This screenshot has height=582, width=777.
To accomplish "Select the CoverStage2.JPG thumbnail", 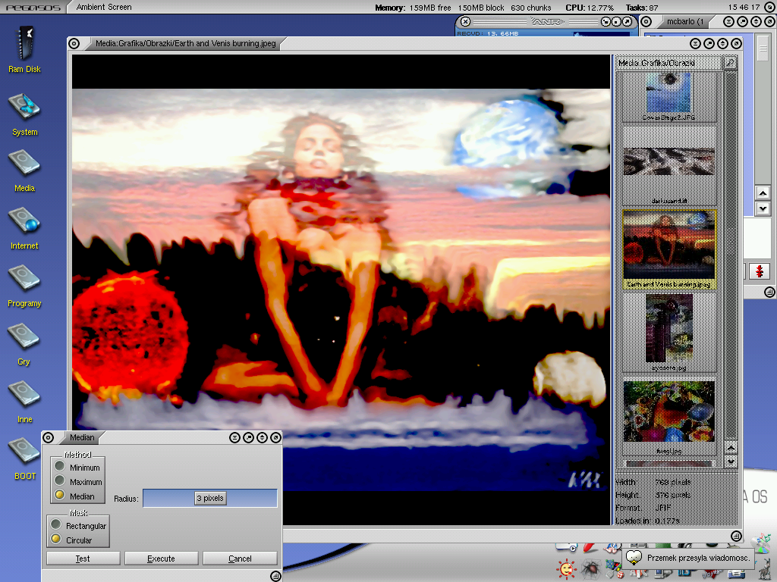I will [669, 96].
